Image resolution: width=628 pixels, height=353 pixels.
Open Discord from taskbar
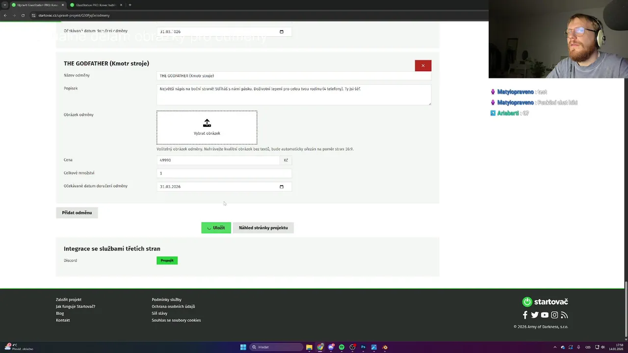(331, 347)
